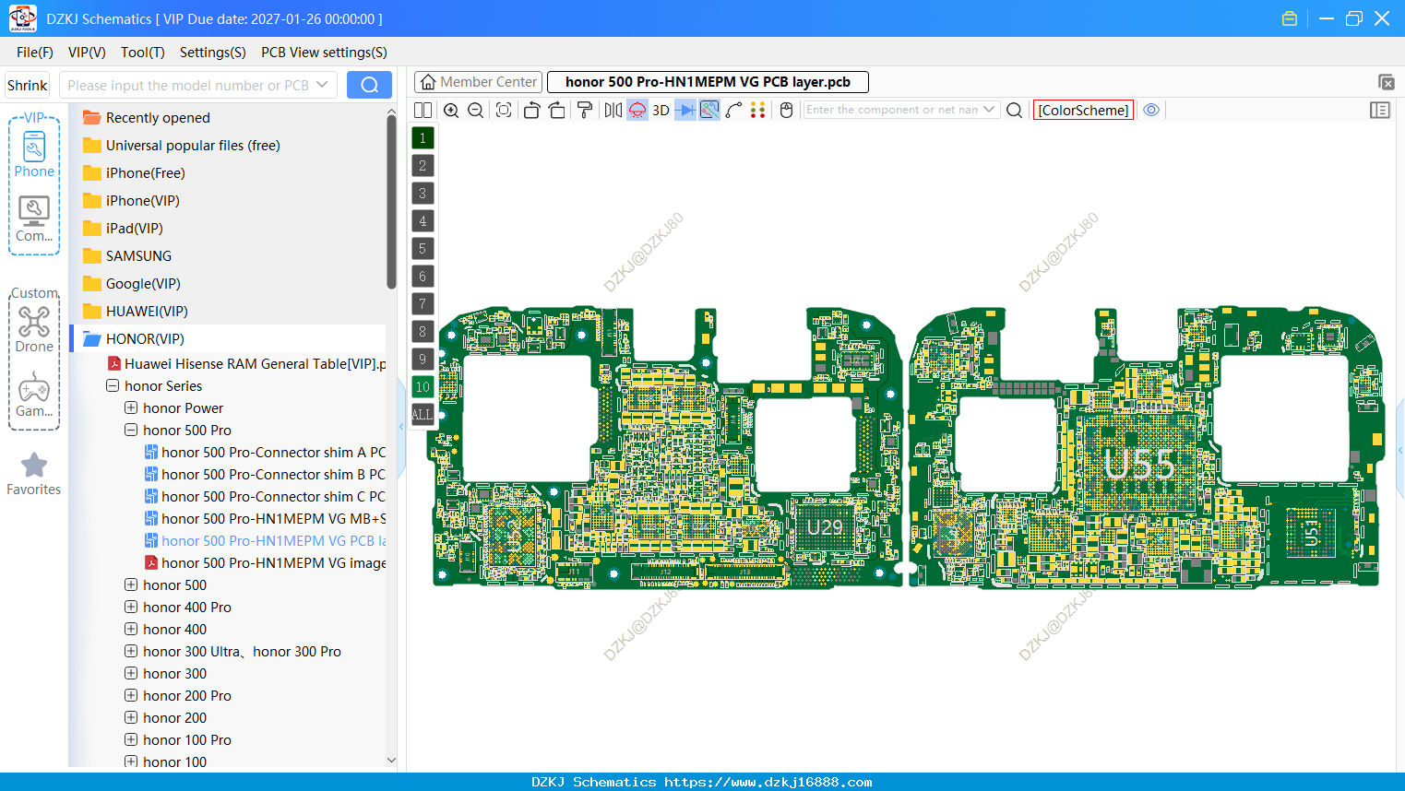Open the yellow toolbox icon in title bar
Screen dimensions: 1405x791
1290,18
